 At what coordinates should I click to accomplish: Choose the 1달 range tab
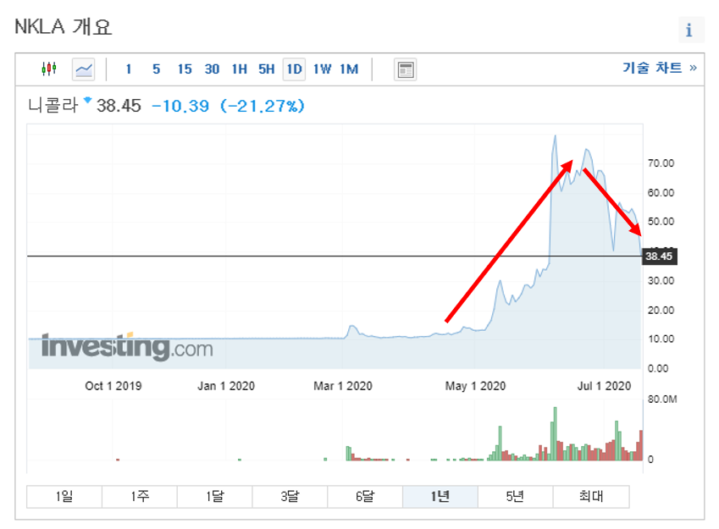(x=214, y=496)
